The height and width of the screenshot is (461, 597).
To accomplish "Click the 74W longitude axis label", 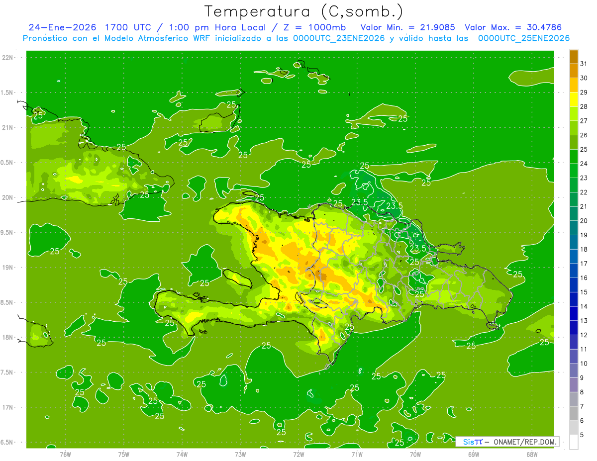I will [x=182, y=454].
